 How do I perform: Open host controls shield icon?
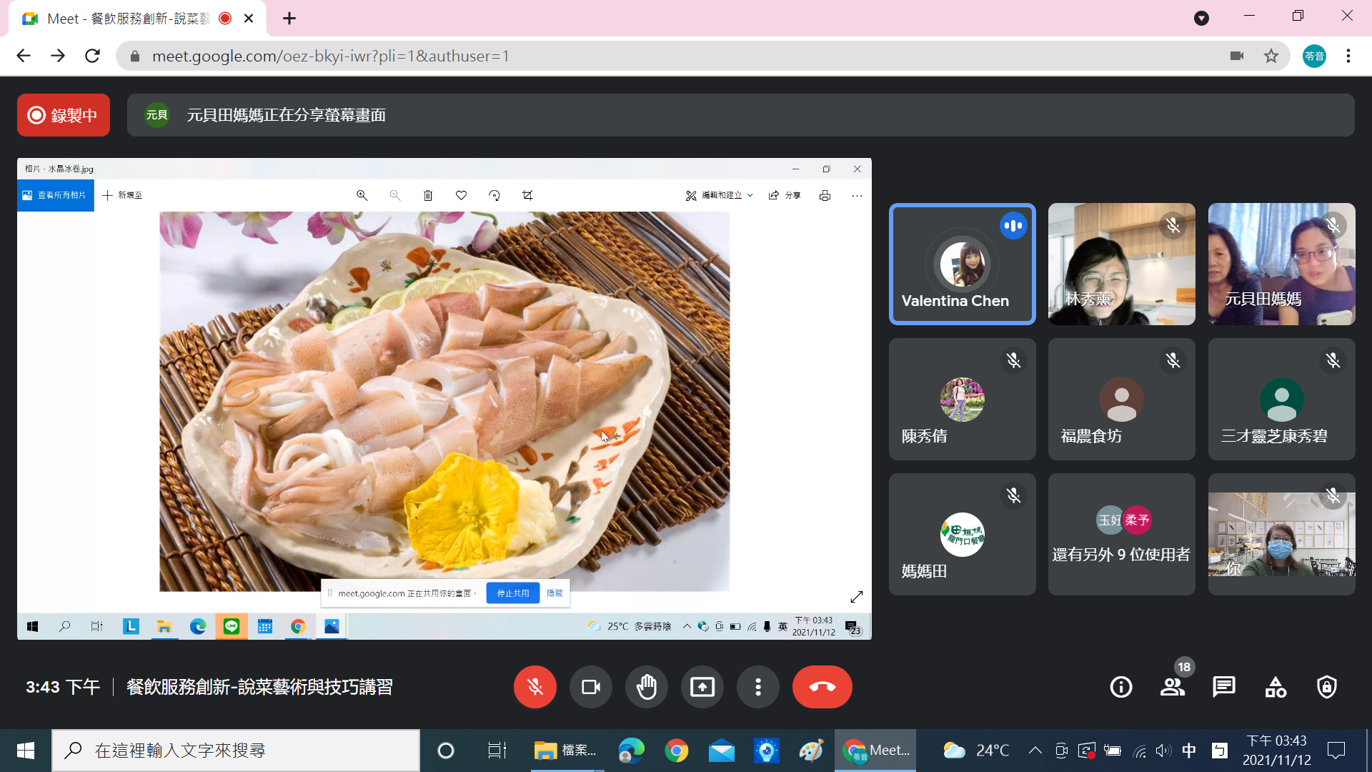tap(1326, 687)
